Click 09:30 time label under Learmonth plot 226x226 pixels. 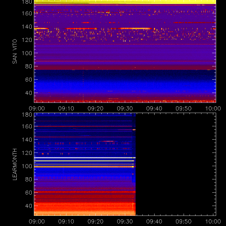click(125, 221)
